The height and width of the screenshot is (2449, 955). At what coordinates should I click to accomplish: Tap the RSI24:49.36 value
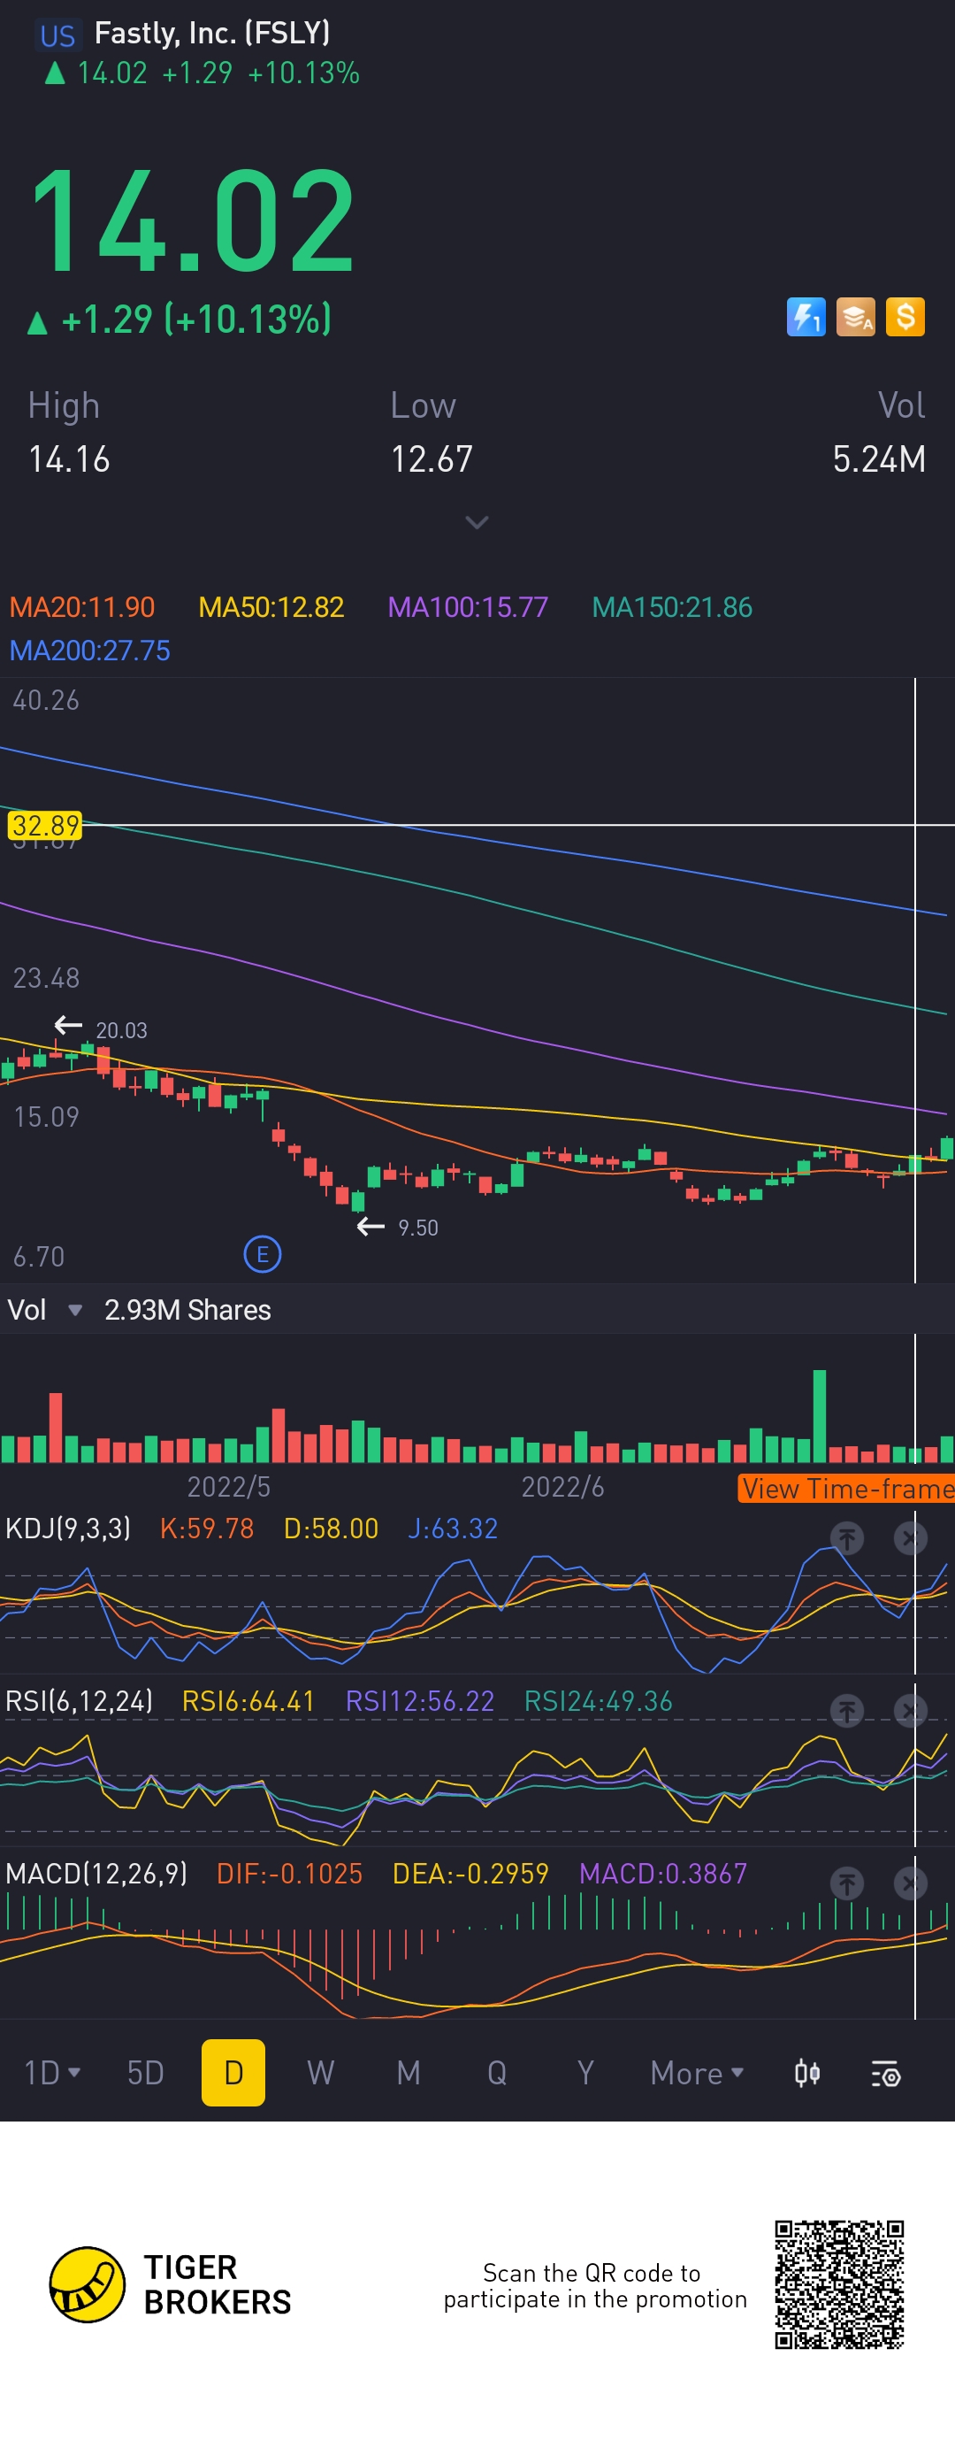[598, 1701]
